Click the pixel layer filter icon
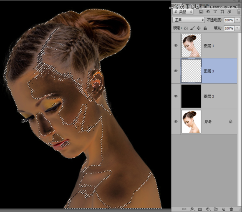Screen dimensions: 242x212 pyautogui.click(x=201, y=12)
